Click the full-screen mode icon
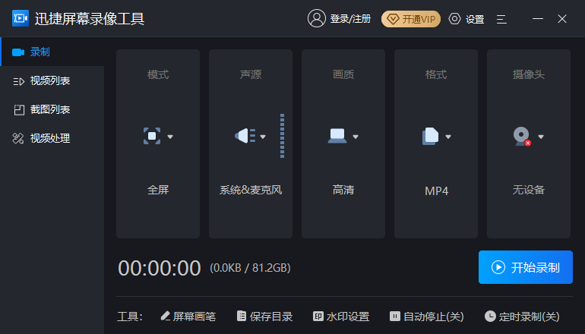Screen dimensions: 585x334 click(x=152, y=136)
